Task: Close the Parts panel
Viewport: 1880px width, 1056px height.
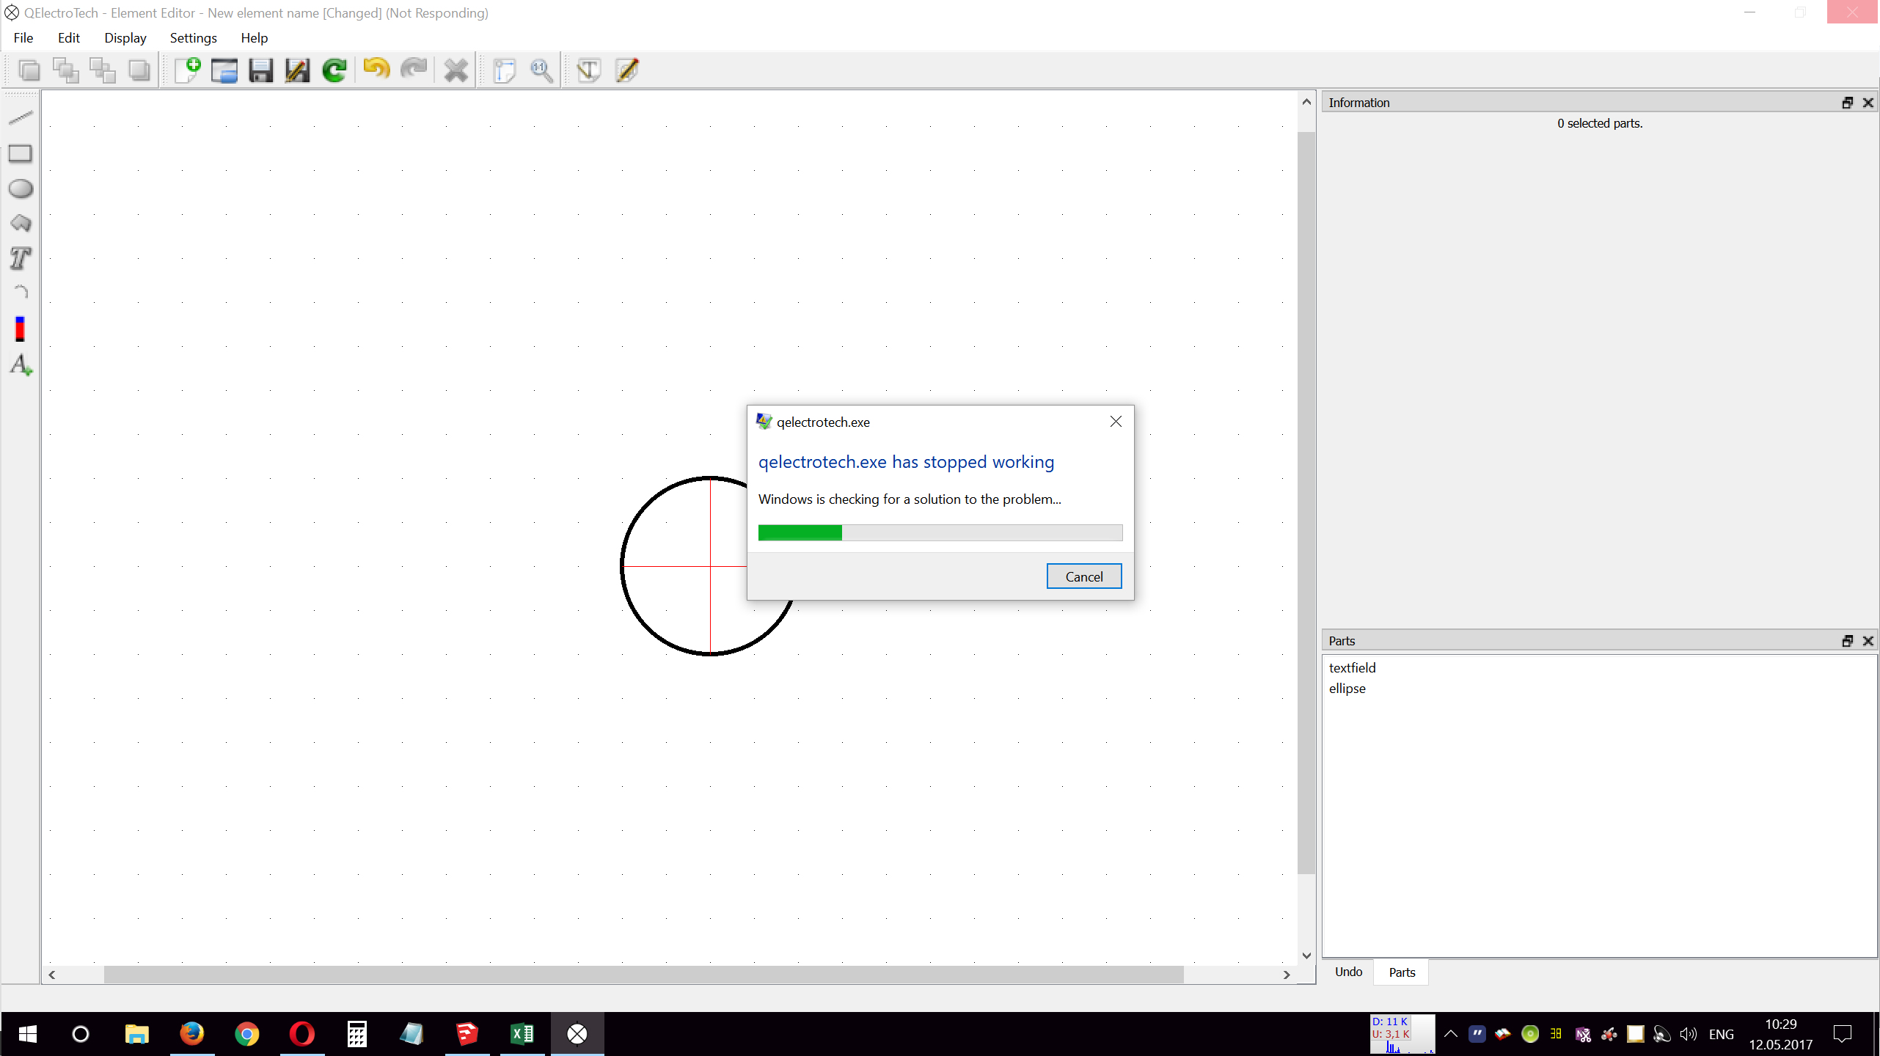Action: tap(1868, 641)
